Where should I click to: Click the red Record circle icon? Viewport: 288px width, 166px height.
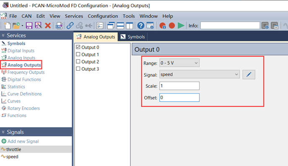pos(172,26)
